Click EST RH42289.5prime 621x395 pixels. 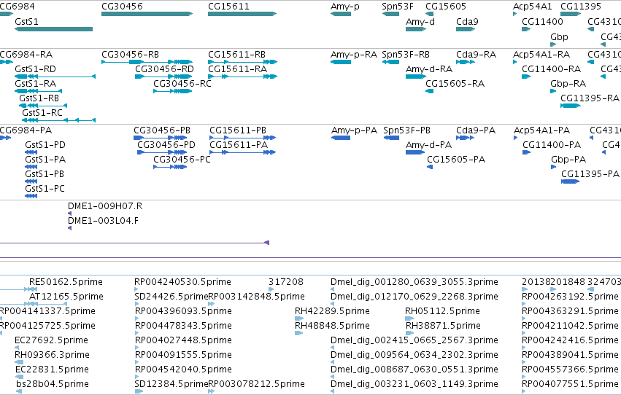[332, 311]
